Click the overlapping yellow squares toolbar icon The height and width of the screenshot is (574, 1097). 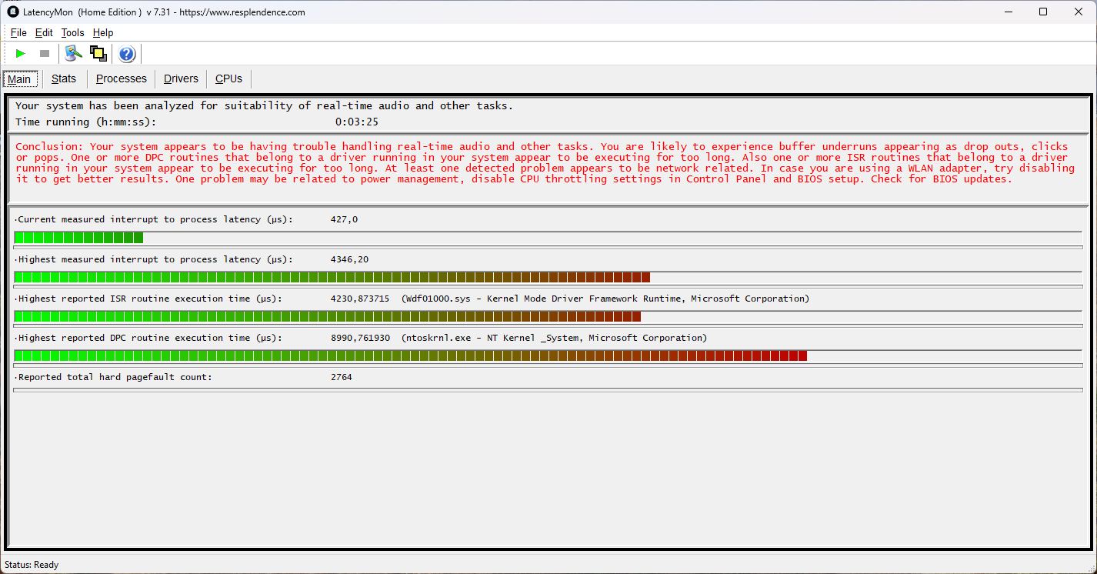tap(98, 53)
